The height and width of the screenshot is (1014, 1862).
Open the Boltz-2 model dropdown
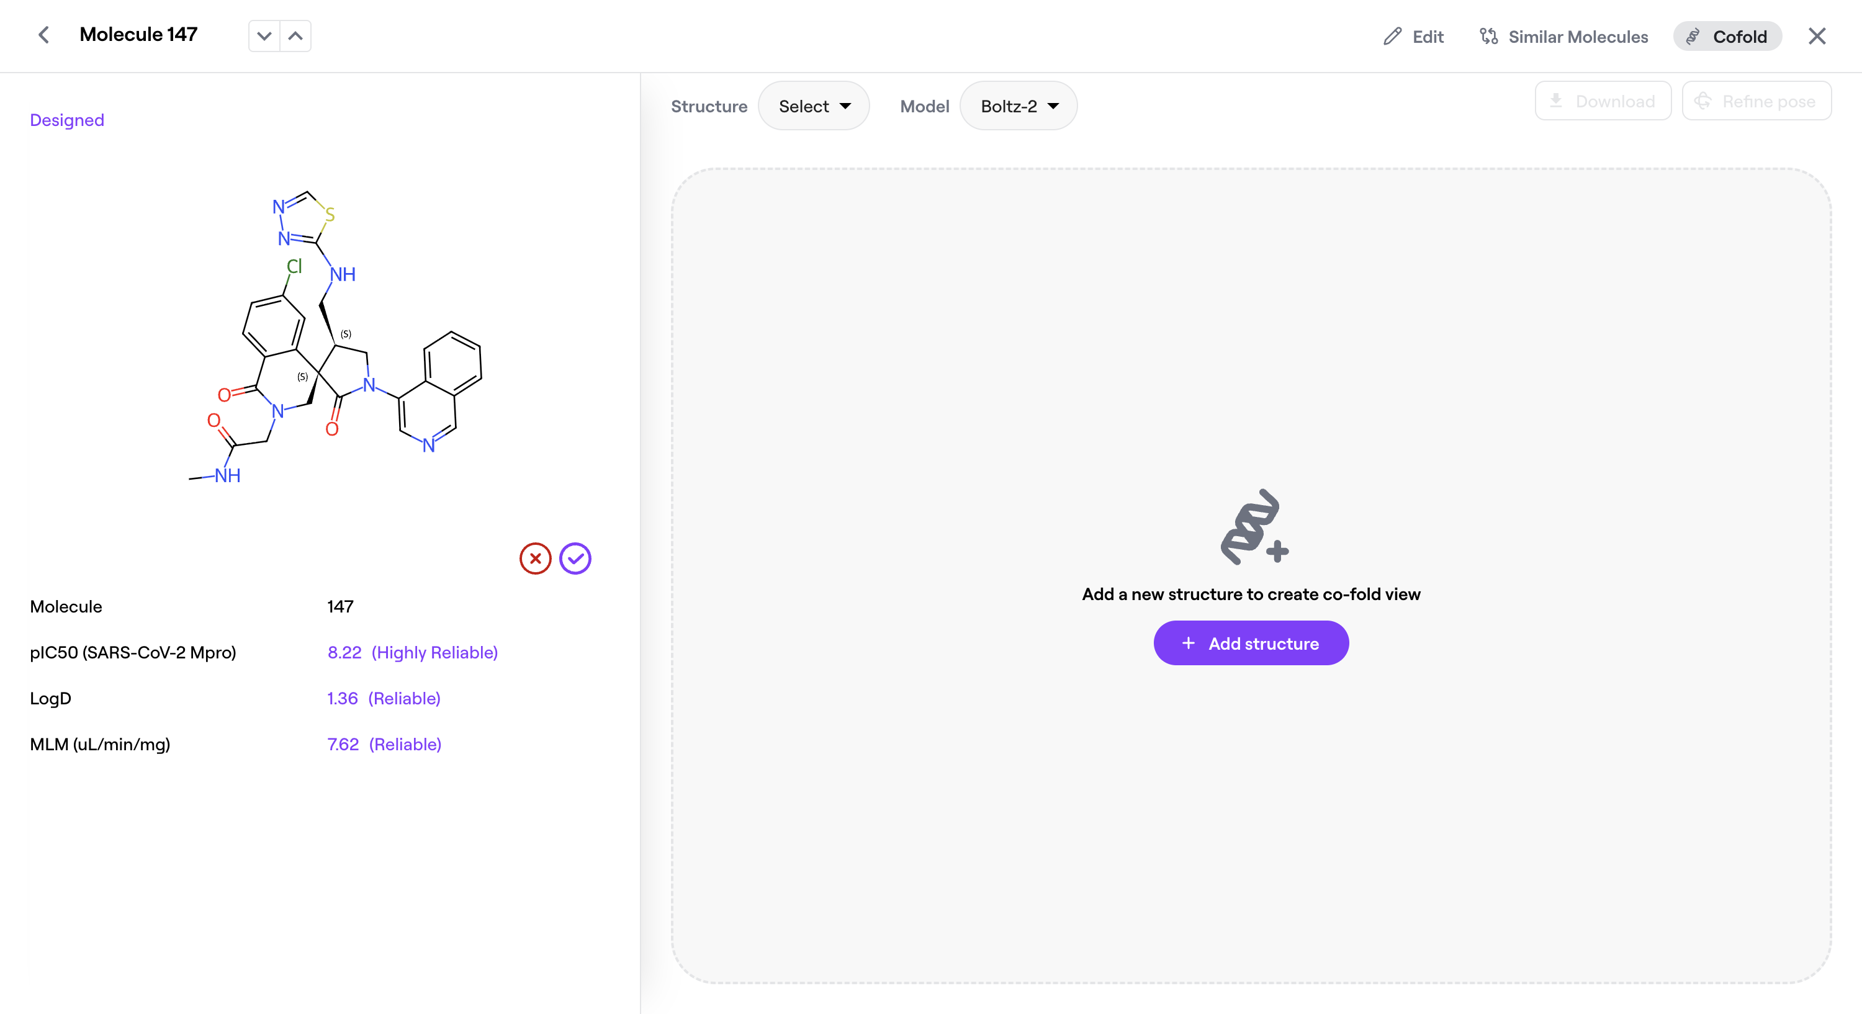click(x=1018, y=106)
